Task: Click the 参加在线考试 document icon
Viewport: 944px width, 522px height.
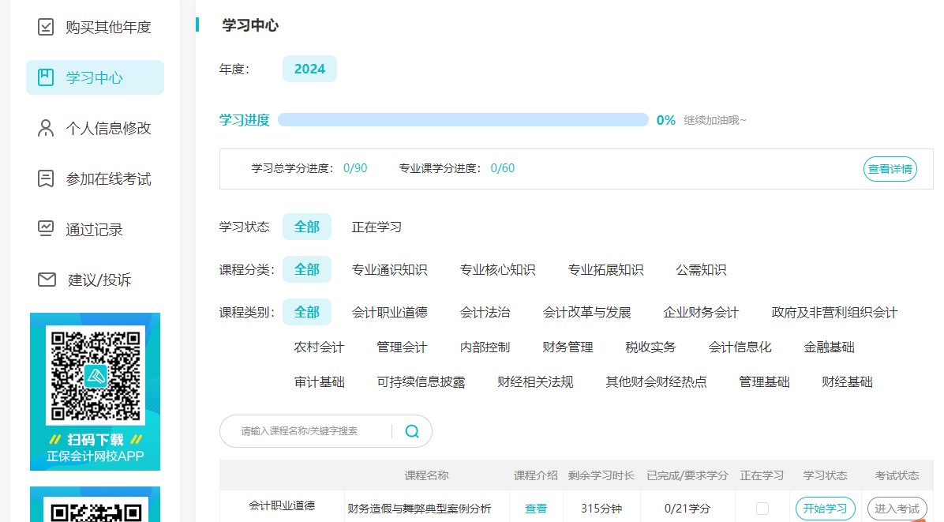Action: click(x=45, y=178)
